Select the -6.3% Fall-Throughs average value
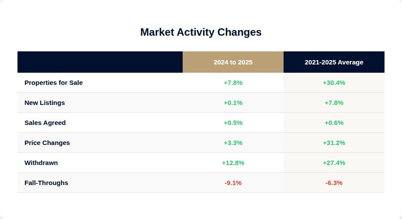Screen dimensions: 402x219 334,183
